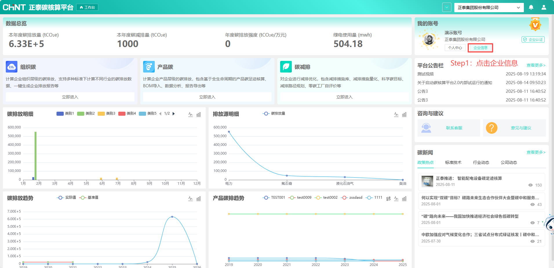Toggle 基准值 legend series
Screen dimensions: 554x268
(89, 198)
